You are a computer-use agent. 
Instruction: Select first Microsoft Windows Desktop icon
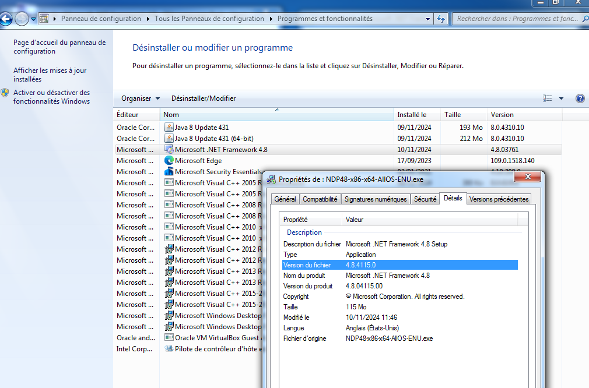coord(169,316)
